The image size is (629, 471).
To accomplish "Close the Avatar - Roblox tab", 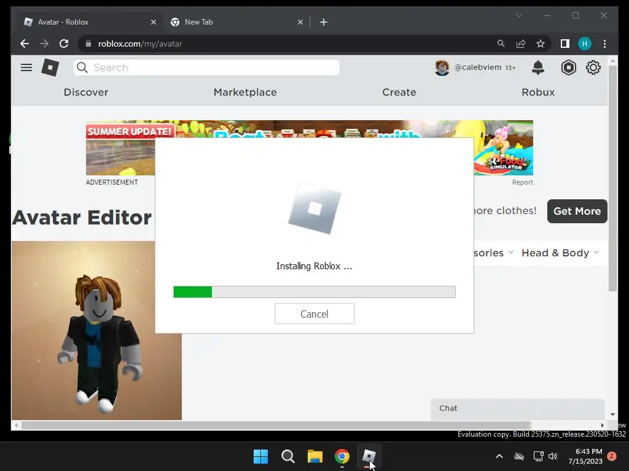I will tap(153, 22).
